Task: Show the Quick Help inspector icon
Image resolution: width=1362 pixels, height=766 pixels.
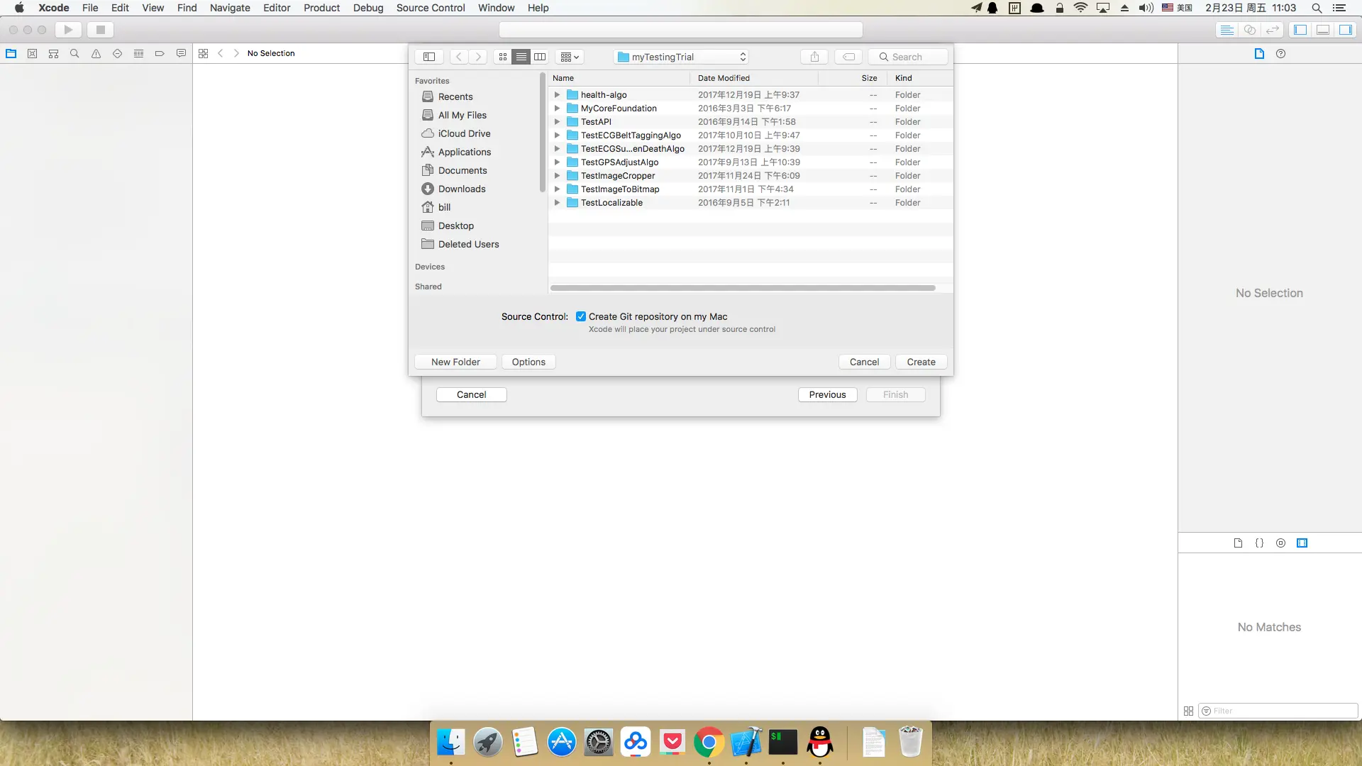Action: point(1280,53)
